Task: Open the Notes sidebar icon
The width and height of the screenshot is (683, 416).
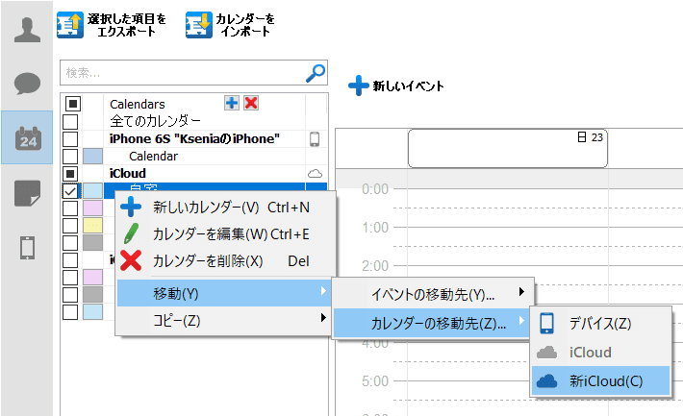Action: pyautogui.click(x=26, y=193)
